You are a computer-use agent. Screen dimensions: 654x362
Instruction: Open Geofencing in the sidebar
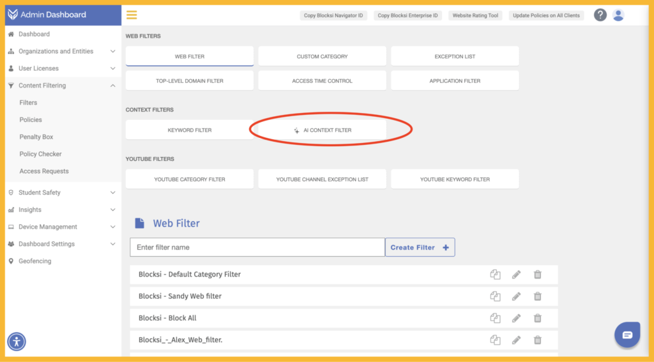coord(34,261)
